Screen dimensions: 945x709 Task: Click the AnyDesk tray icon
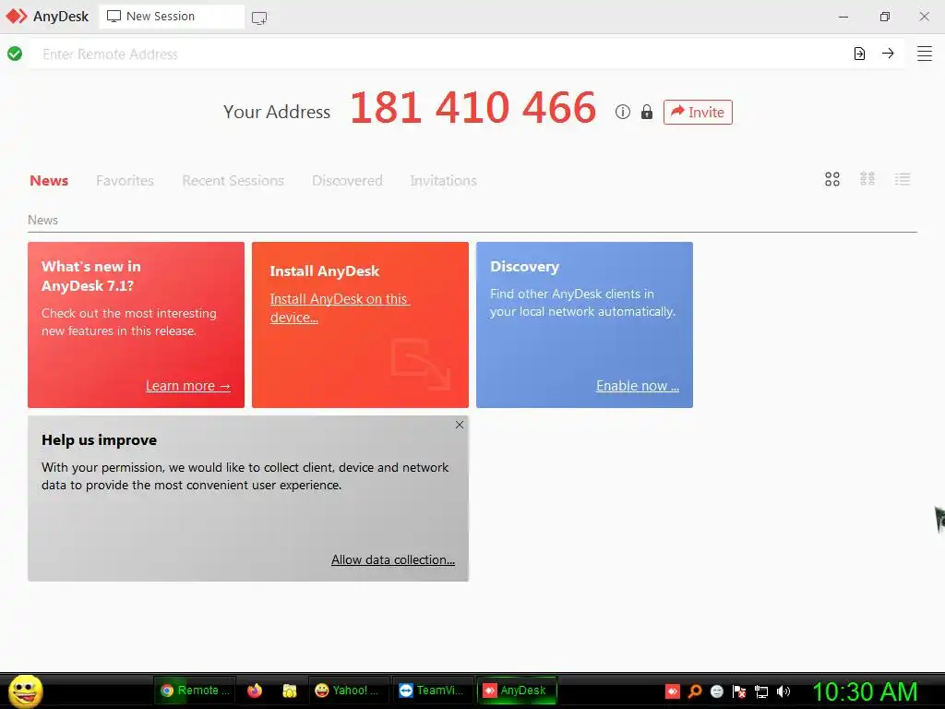click(x=673, y=691)
